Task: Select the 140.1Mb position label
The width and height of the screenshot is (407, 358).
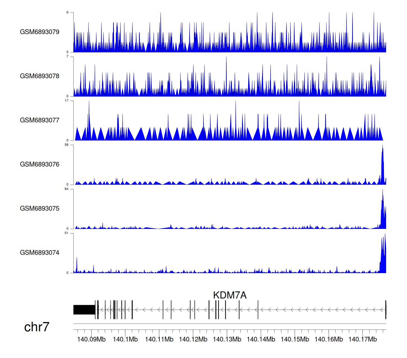Action: tap(125, 339)
